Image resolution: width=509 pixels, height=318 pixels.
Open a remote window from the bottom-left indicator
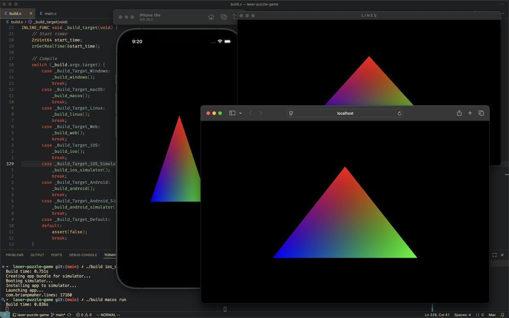tap(5, 315)
